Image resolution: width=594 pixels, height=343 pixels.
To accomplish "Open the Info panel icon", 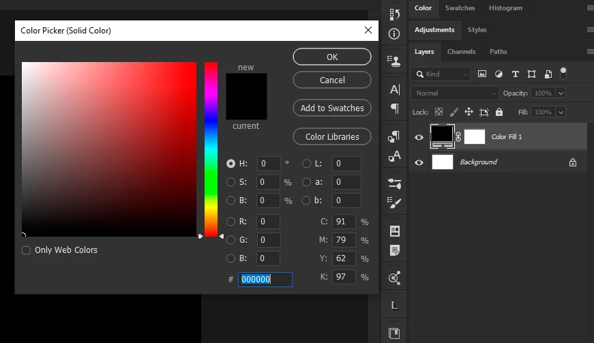I will tap(394, 34).
